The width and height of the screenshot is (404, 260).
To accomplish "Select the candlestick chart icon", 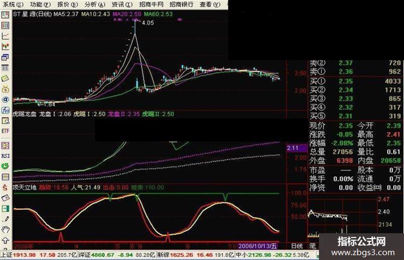I will [x=6, y=47].
